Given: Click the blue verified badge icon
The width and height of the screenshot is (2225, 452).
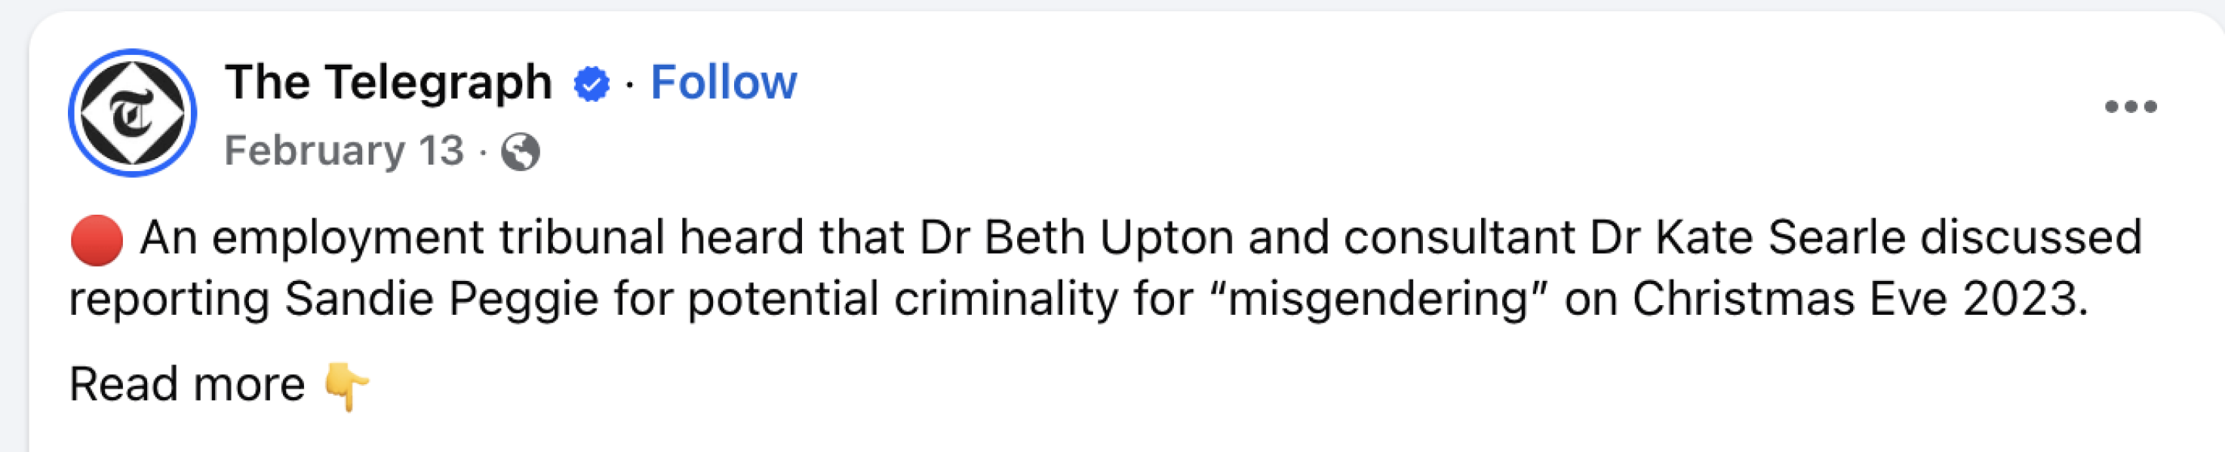Looking at the screenshot, I should click(x=591, y=82).
